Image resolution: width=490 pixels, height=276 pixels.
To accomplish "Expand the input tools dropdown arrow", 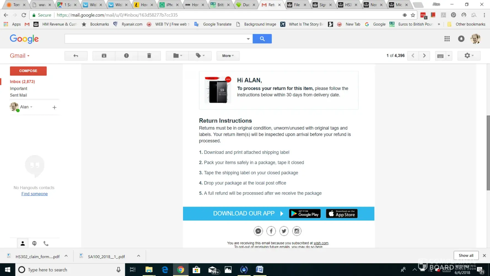I will 449,56.
